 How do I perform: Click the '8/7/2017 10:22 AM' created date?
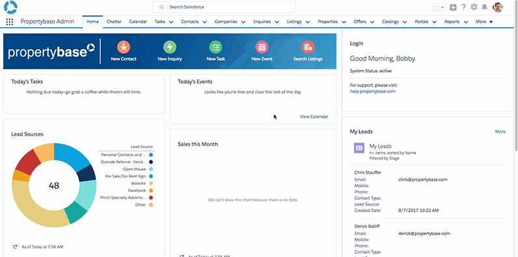pos(418,210)
